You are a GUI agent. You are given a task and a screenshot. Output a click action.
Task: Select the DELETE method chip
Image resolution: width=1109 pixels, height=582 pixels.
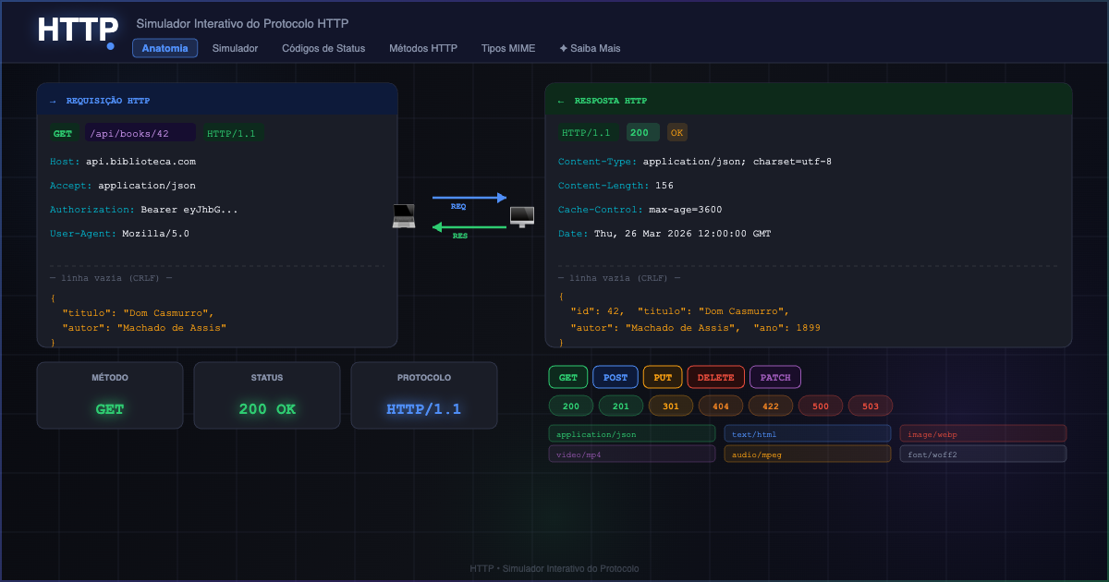click(715, 377)
